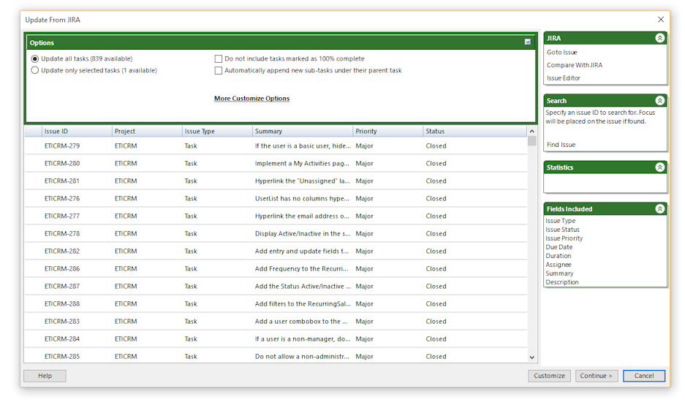
Task: Sort by Issue Type column header
Action: click(218, 131)
